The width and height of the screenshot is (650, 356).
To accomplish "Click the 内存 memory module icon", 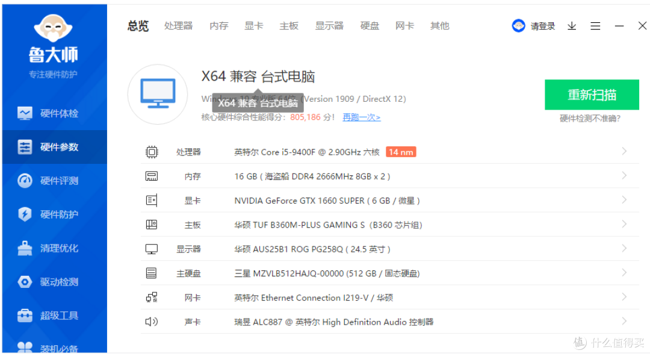I will coord(152,176).
